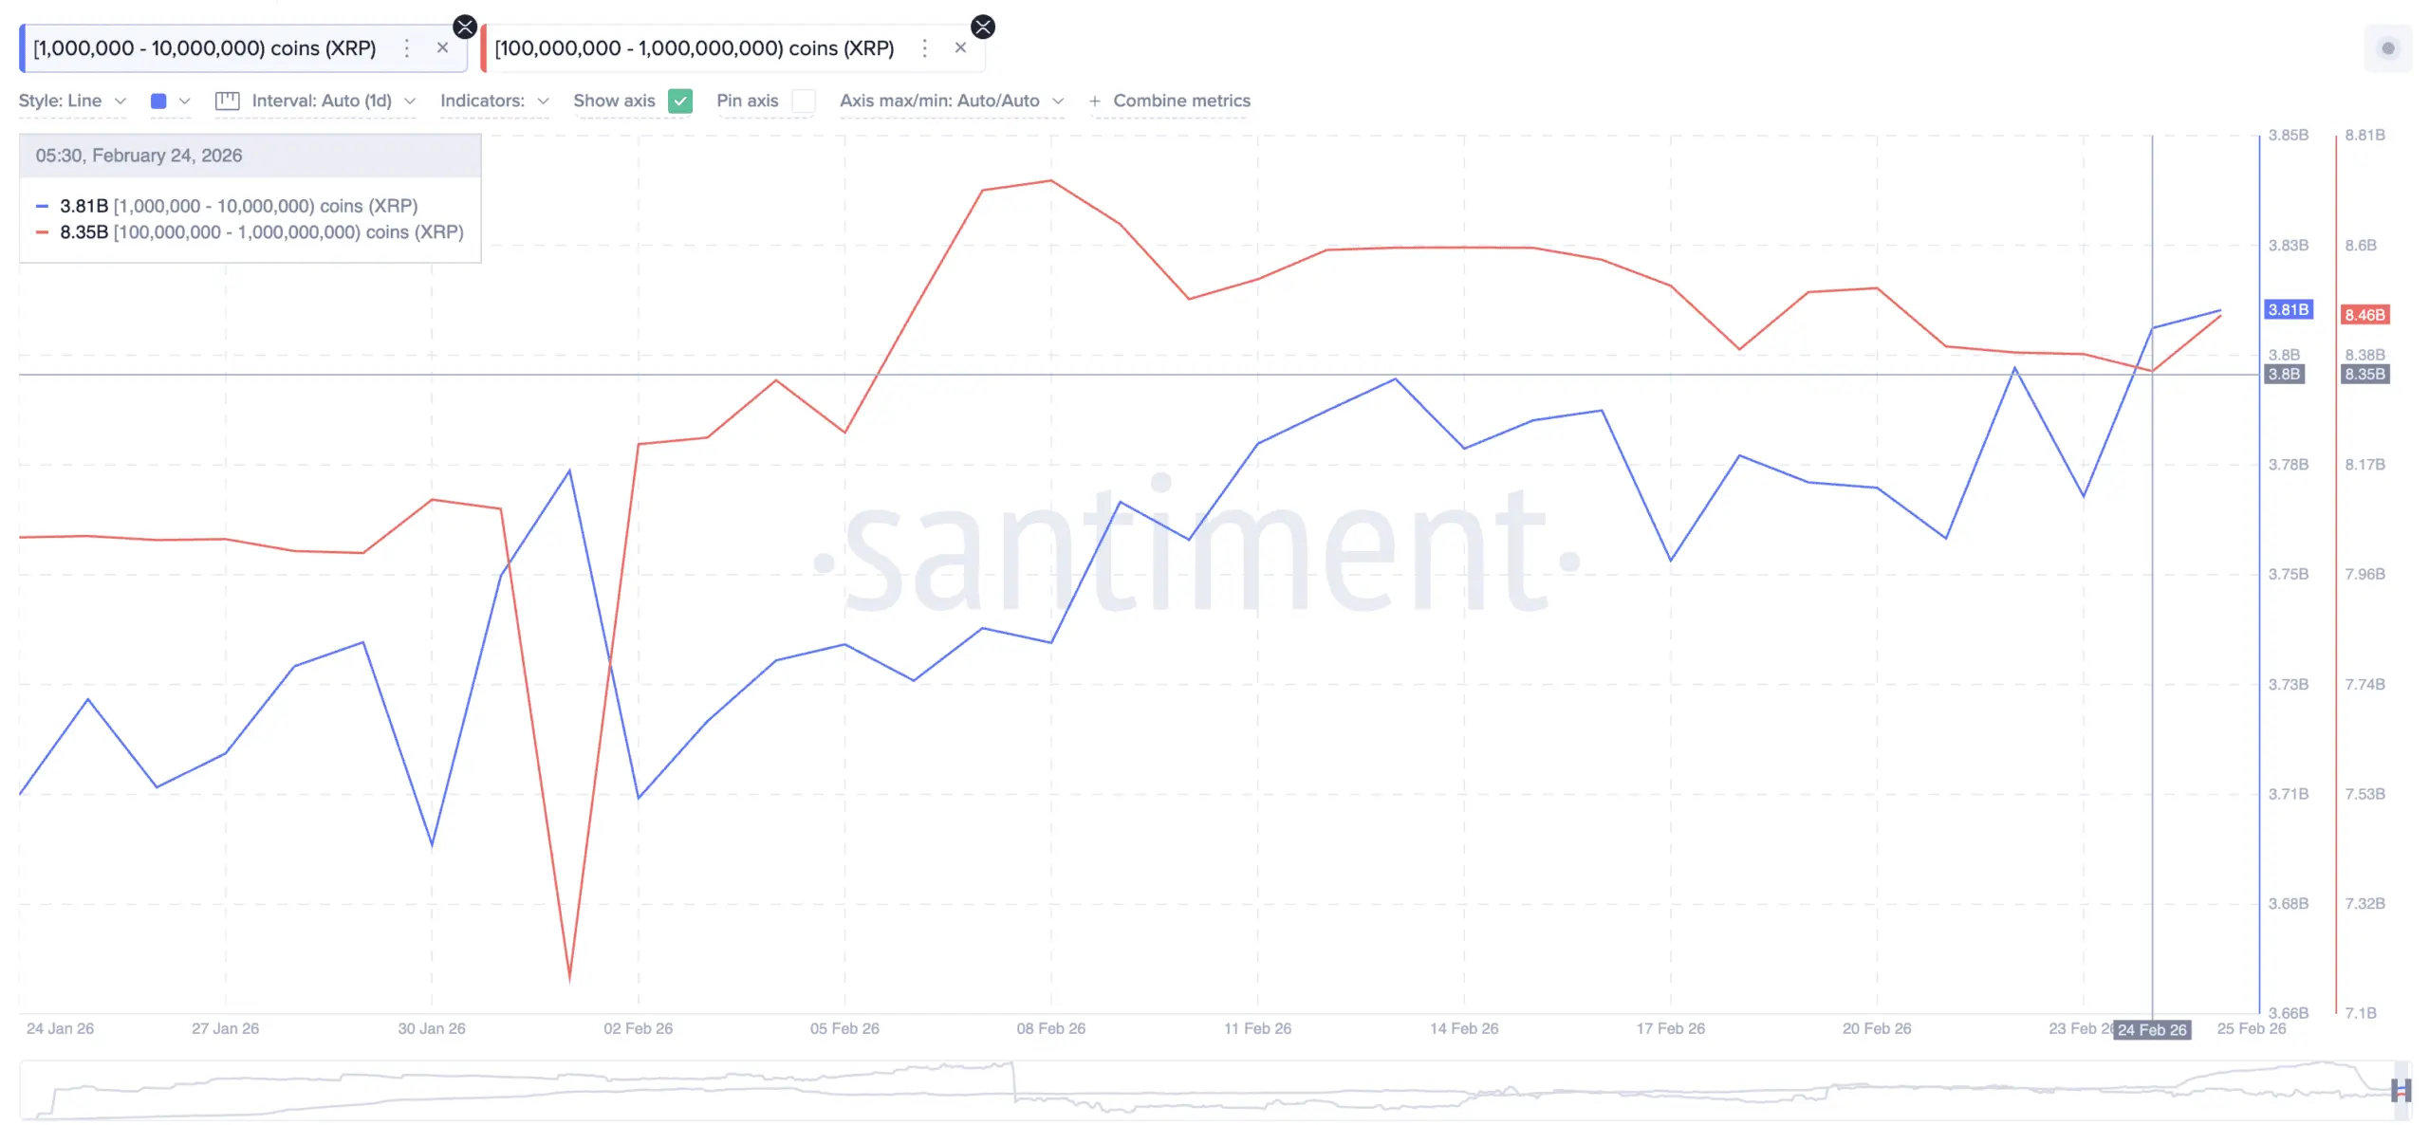The image size is (2429, 1125).
Task: Open the blue line color picker swatch
Action: (x=159, y=101)
